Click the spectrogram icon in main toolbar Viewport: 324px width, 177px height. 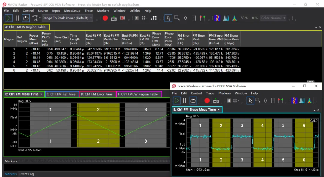(x=217, y=18)
